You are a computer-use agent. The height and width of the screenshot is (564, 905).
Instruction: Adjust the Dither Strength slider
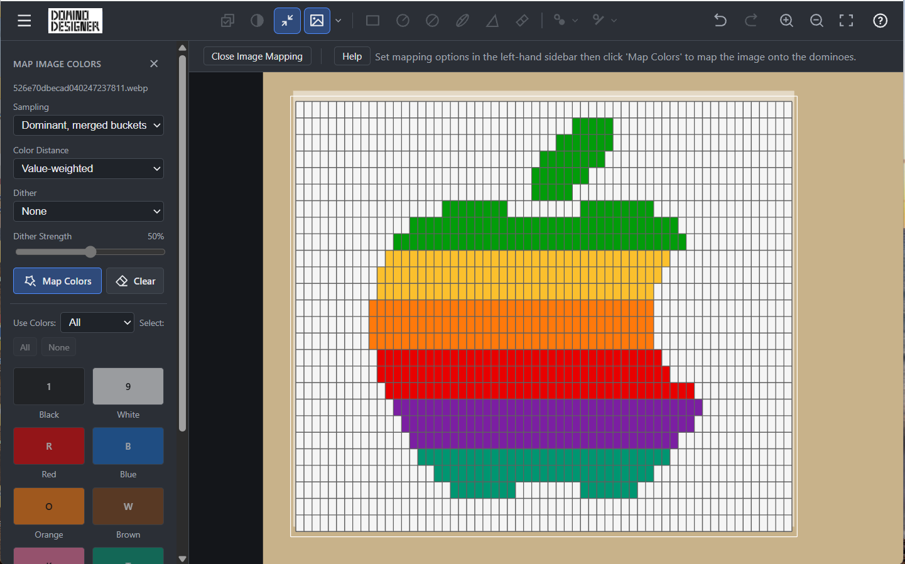[90, 252]
